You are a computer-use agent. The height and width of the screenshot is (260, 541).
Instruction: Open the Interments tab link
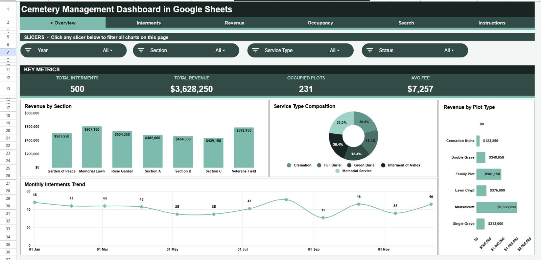click(148, 23)
